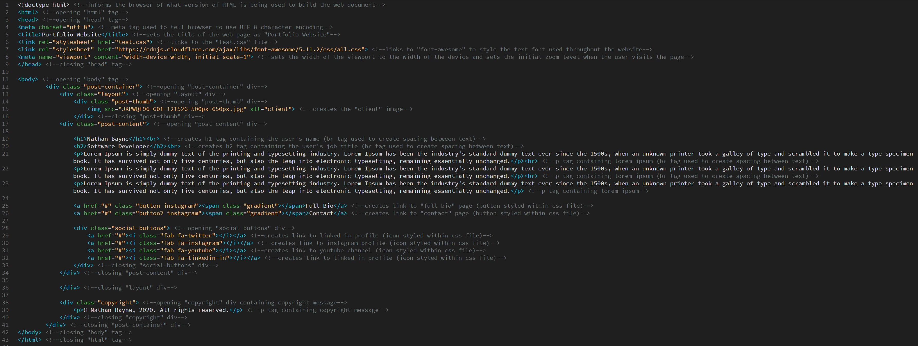Click the "test.css" href value
The height and width of the screenshot is (346, 918).
(132, 42)
